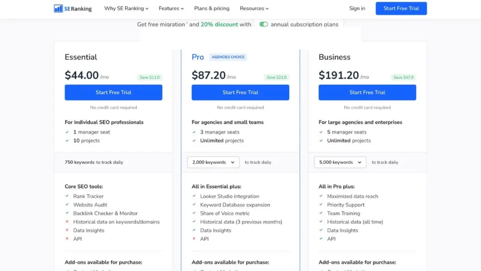The image size is (481, 271).
Task: Click the red X beside API under Pro
Action: coord(194,239)
